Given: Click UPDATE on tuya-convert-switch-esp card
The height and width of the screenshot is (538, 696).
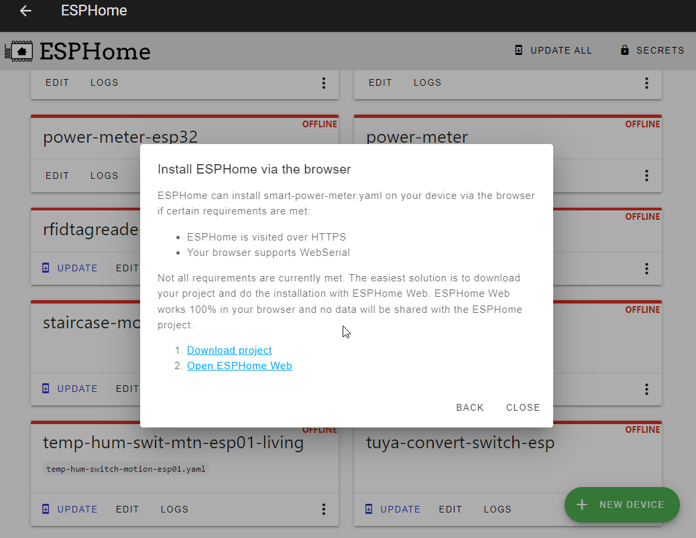Looking at the screenshot, I should [400, 509].
